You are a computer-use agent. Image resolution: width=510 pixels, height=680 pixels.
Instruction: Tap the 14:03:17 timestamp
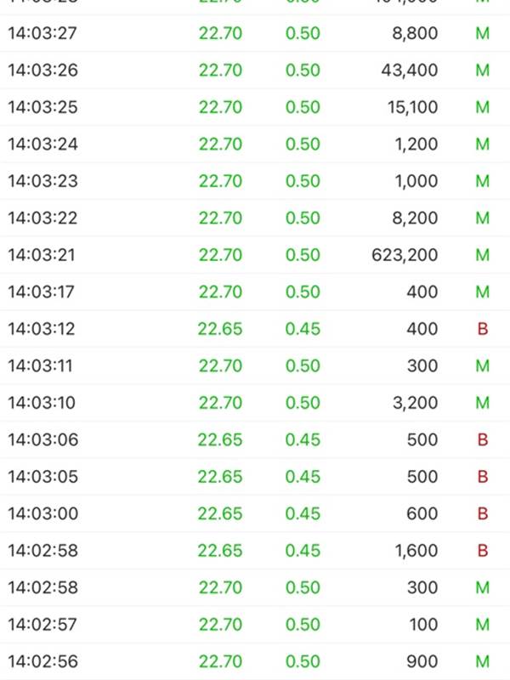(41, 292)
